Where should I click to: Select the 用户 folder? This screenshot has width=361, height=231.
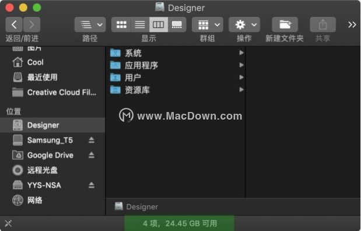click(176, 78)
